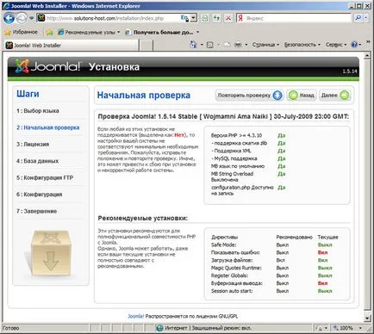Click the Рекомендуемые установки heading
This screenshot has width=374, height=334.
coord(143,218)
